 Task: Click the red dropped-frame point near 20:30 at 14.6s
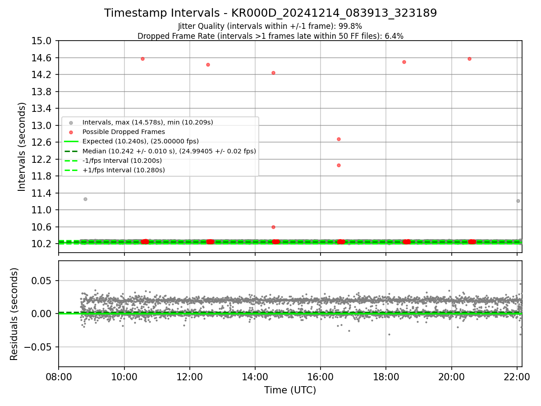(x=469, y=59)
